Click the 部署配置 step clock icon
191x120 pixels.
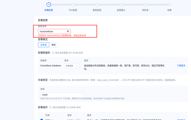[x=49, y=4]
